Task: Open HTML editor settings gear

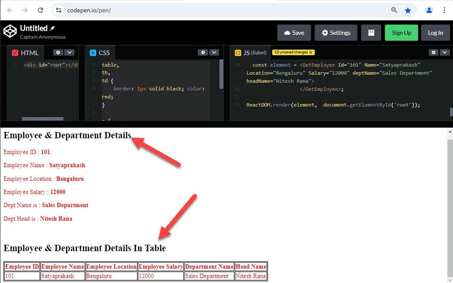Action: (x=58, y=52)
